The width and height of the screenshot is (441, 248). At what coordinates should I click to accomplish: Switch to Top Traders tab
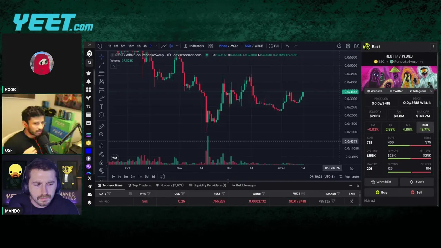139,185
